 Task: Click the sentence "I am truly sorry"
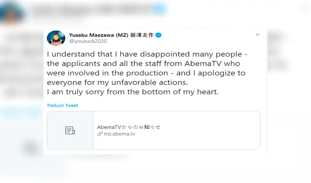pyautogui.click(x=133, y=92)
